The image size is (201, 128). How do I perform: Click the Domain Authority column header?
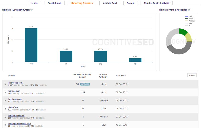[103, 76]
